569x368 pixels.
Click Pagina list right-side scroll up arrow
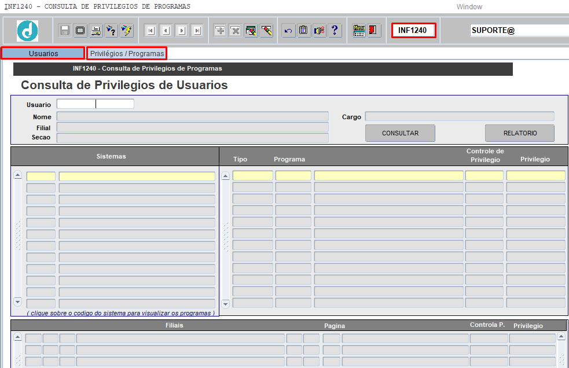tap(561, 337)
